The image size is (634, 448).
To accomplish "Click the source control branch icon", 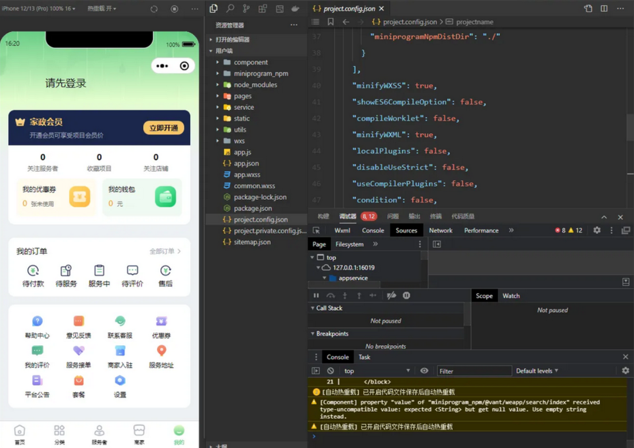I will click(246, 9).
